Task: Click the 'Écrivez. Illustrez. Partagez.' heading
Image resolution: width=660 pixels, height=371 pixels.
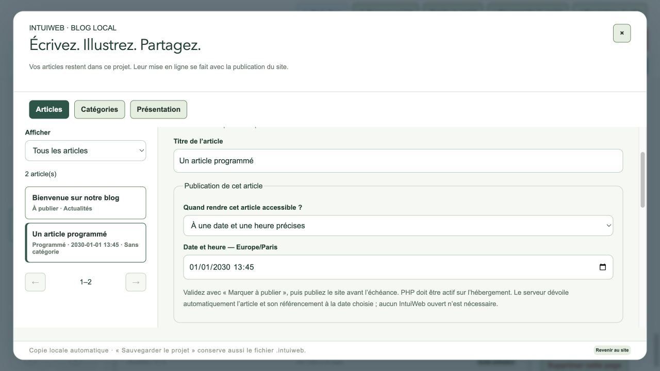Action: tap(115, 45)
